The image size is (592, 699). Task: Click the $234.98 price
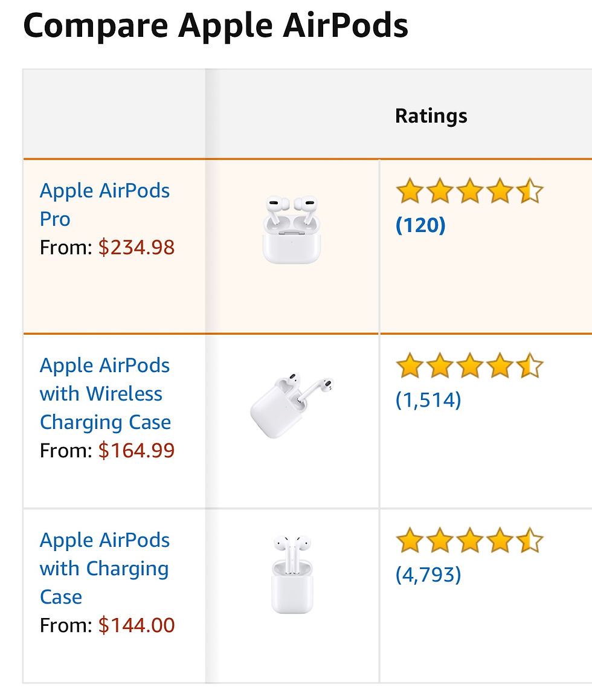click(137, 247)
